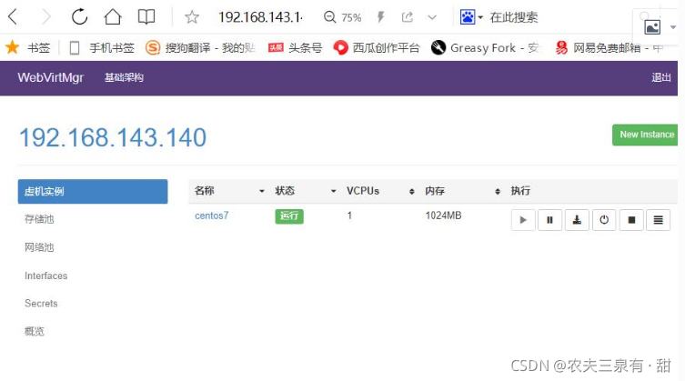The height and width of the screenshot is (381, 685).
Task: Open the 网络池 sidebar item
Action: pyautogui.click(x=39, y=247)
